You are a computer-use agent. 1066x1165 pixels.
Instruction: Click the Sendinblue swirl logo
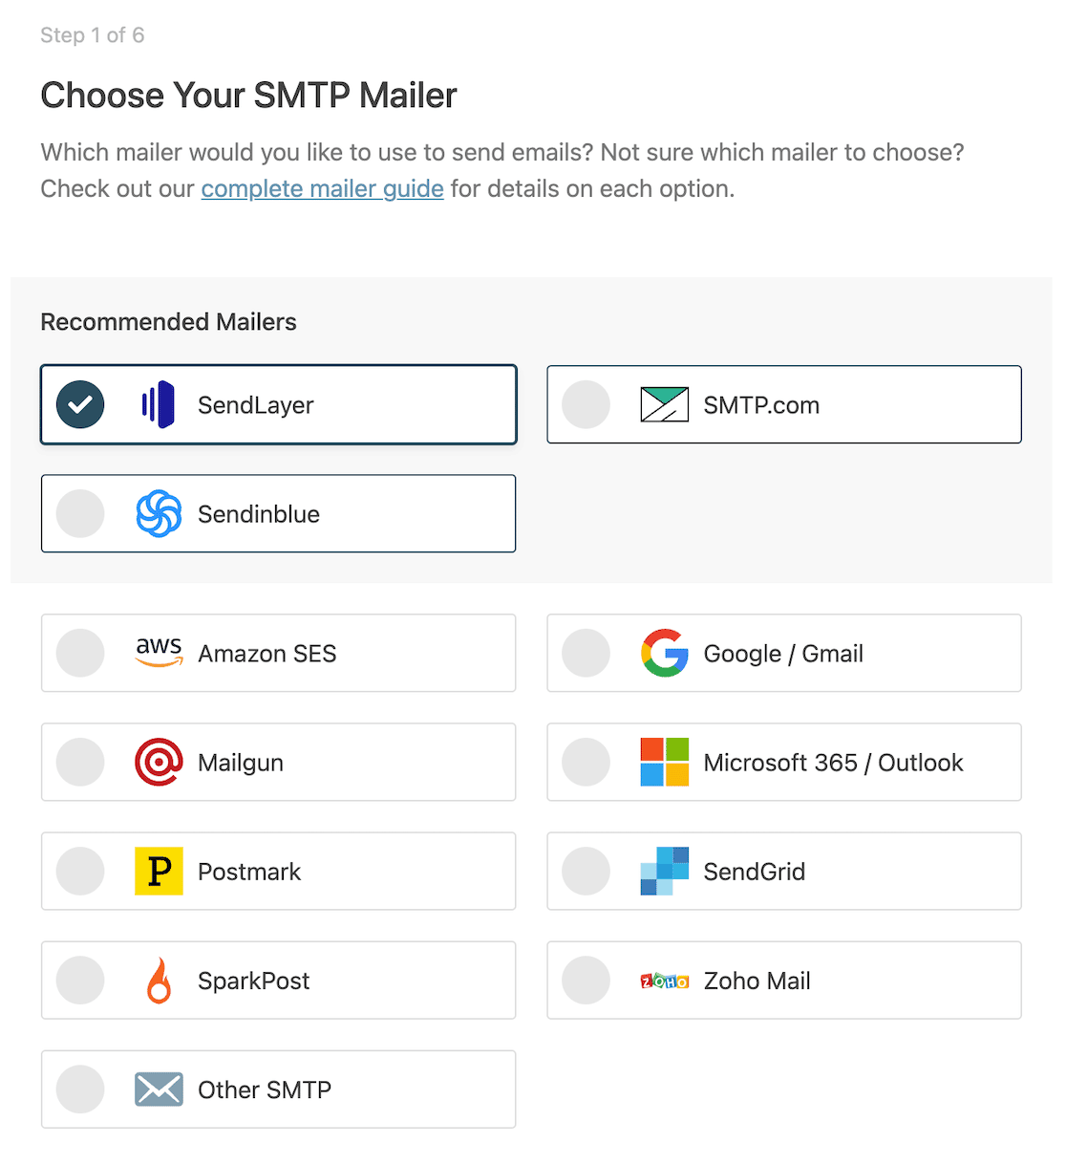click(x=159, y=513)
